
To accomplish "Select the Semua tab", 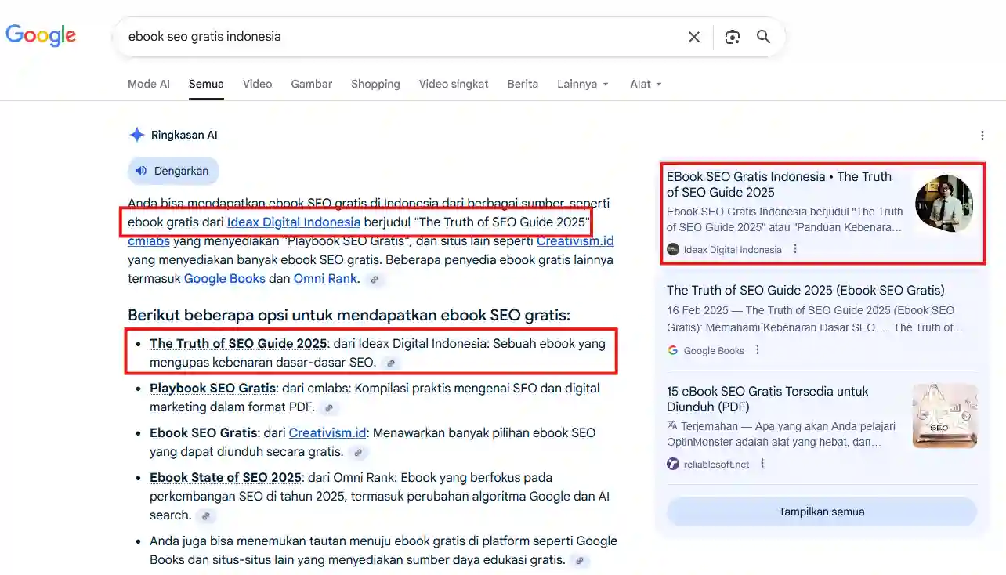I will click(x=206, y=84).
